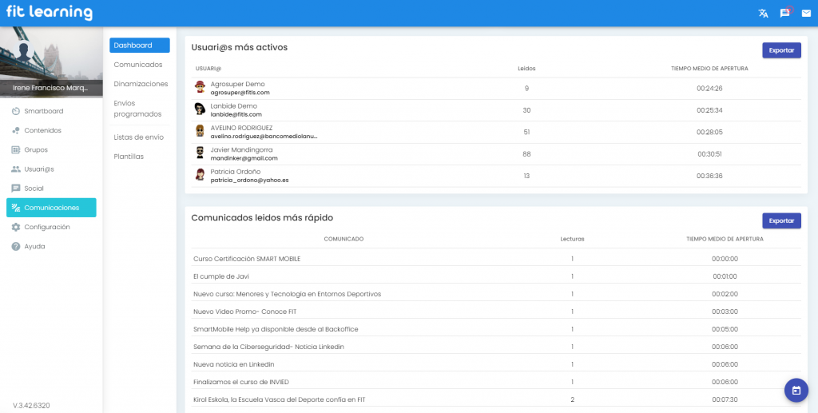The image size is (818, 413).
Task: Click the fit learning logo
Action: (x=49, y=13)
